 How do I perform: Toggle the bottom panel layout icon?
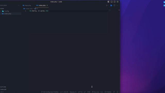112,2
